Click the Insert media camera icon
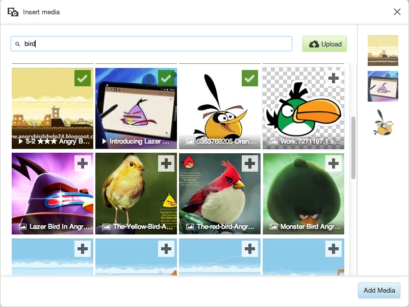Screen dimensions: 409x307 [x=13, y=12]
